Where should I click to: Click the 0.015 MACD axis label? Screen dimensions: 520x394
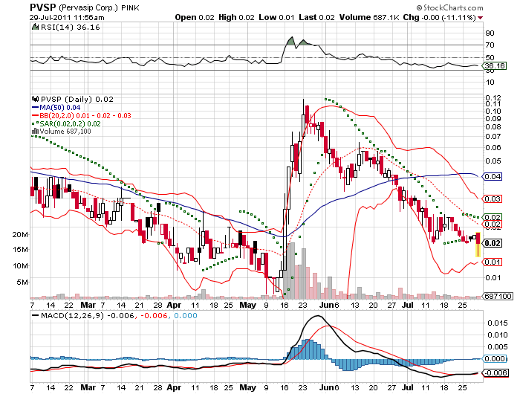click(x=498, y=323)
